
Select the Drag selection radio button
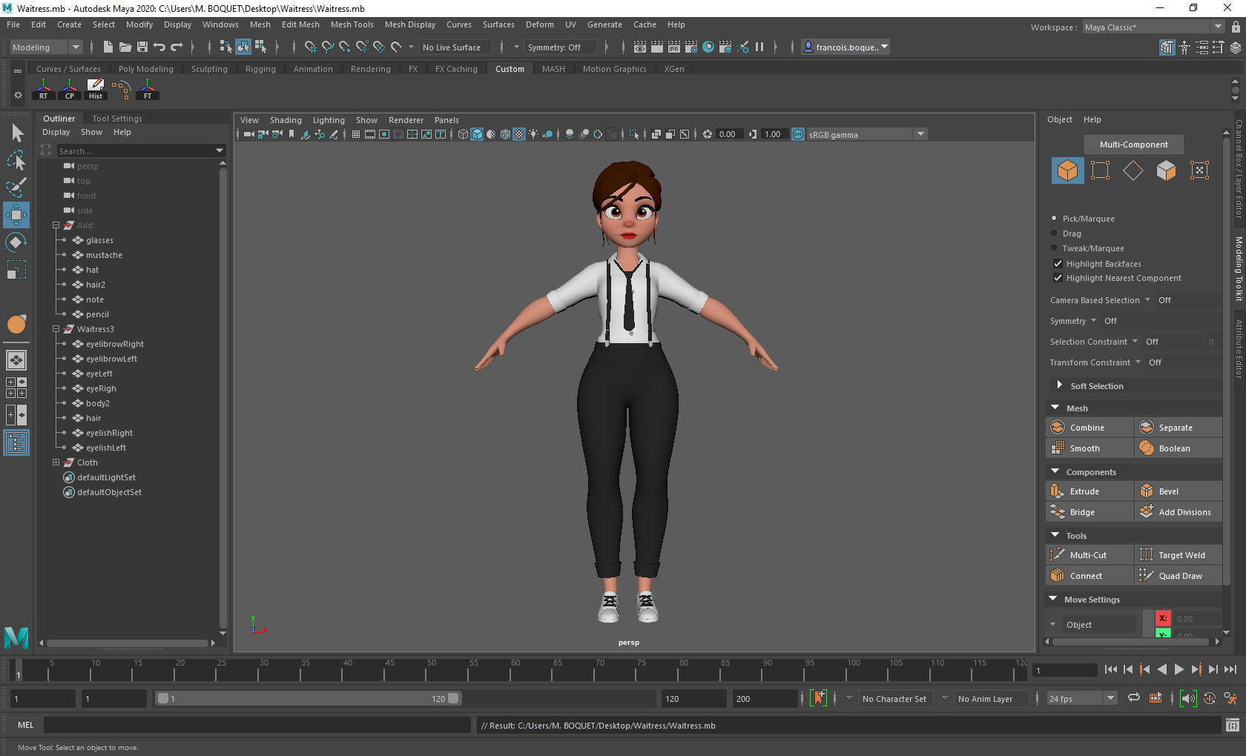click(1053, 233)
